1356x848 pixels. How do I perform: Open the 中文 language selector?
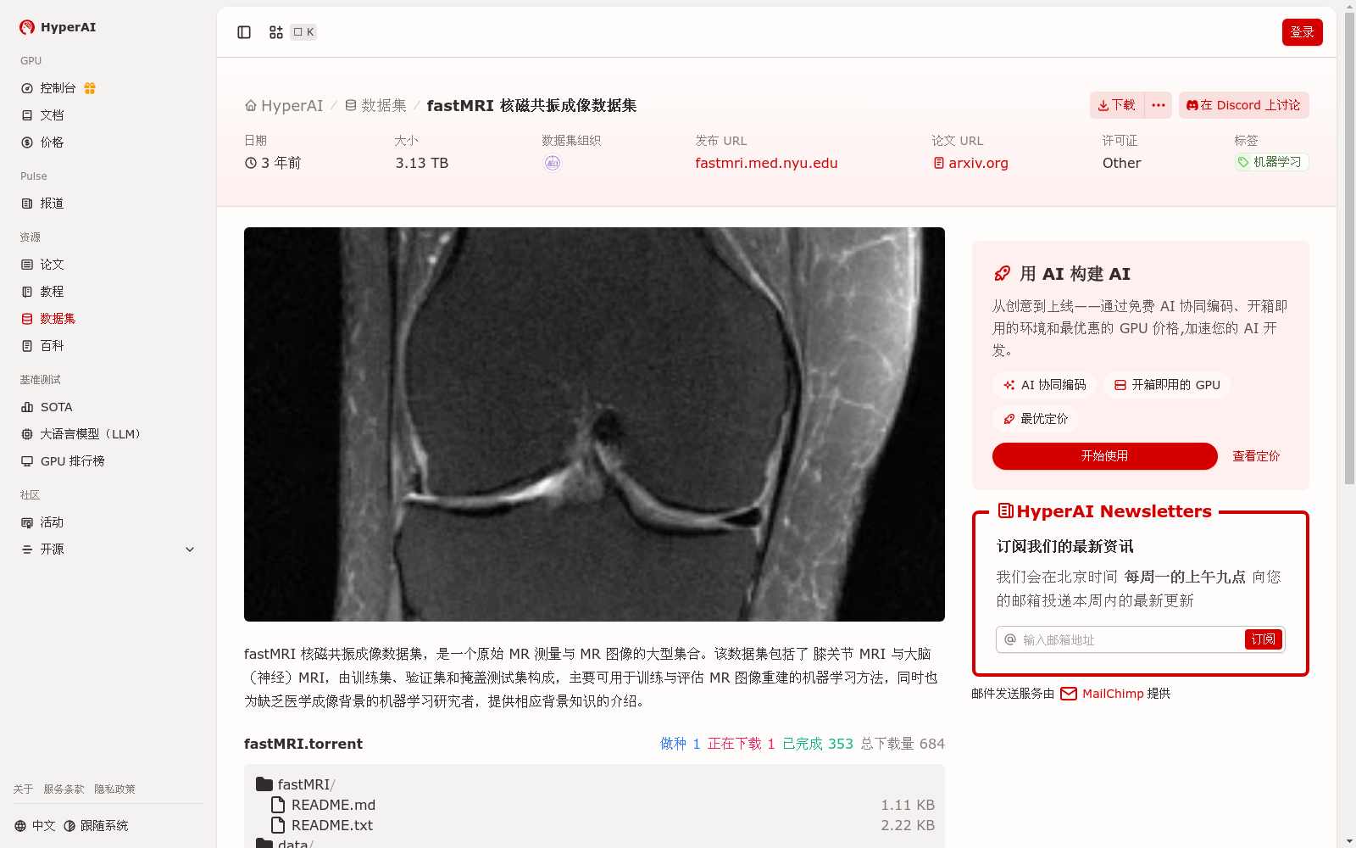[x=35, y=826]
